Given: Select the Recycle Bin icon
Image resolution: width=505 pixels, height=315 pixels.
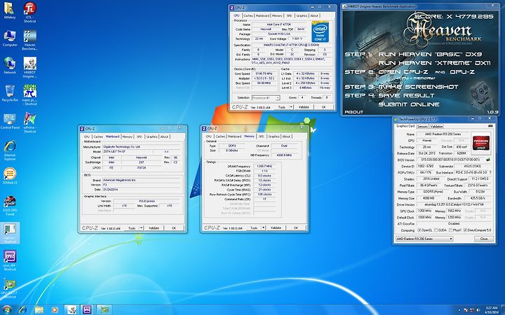Looking at the screenshot, I should pyautogui.click(x=10, y=93).
